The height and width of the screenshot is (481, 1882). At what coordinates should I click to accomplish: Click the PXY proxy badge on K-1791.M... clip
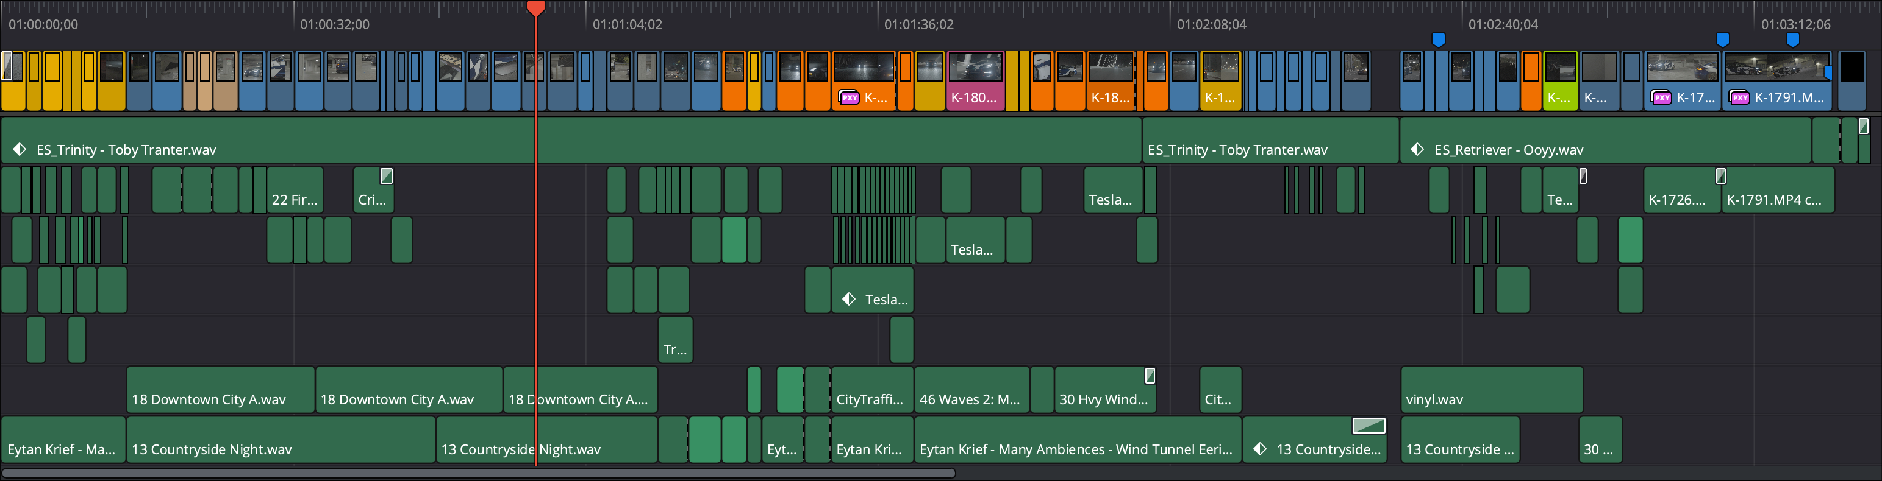click(x=1739, y=98)
